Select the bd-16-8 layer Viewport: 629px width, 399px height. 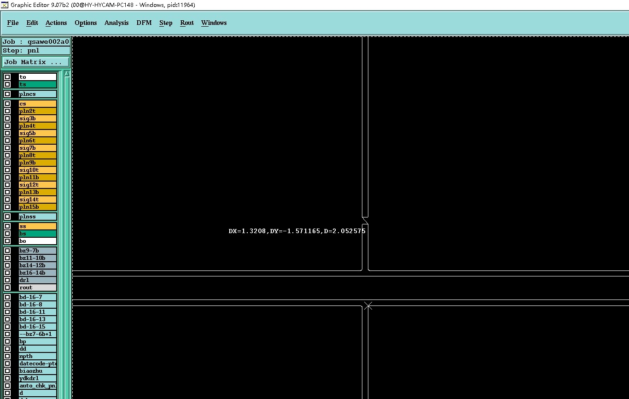tap(38, 305)
